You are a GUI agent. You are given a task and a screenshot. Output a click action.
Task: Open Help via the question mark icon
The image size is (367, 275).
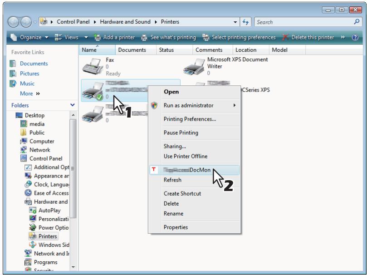[x=355, y=37]
